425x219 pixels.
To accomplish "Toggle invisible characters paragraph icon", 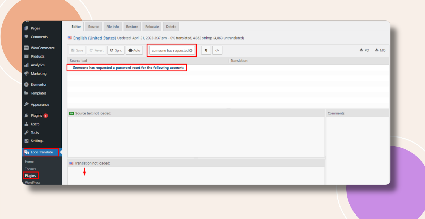I will (206, 50).
